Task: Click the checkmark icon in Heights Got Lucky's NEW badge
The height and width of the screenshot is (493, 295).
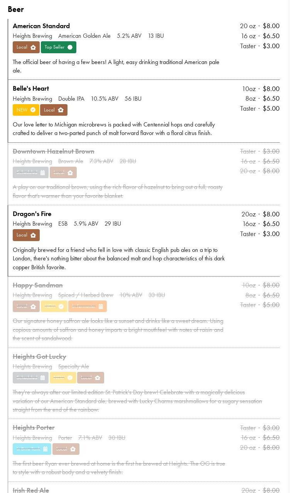Action: pos(70,378)
